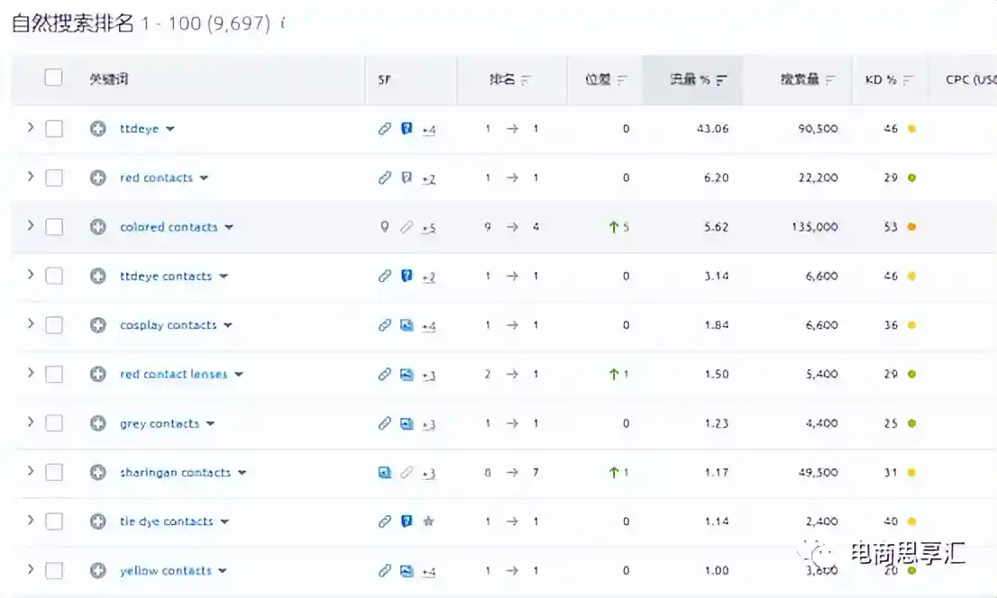The height and width of the screenshot is (598, 997).
Task: Click the orange KD indicator for colored contacts
Action: [x=911, y=227]
